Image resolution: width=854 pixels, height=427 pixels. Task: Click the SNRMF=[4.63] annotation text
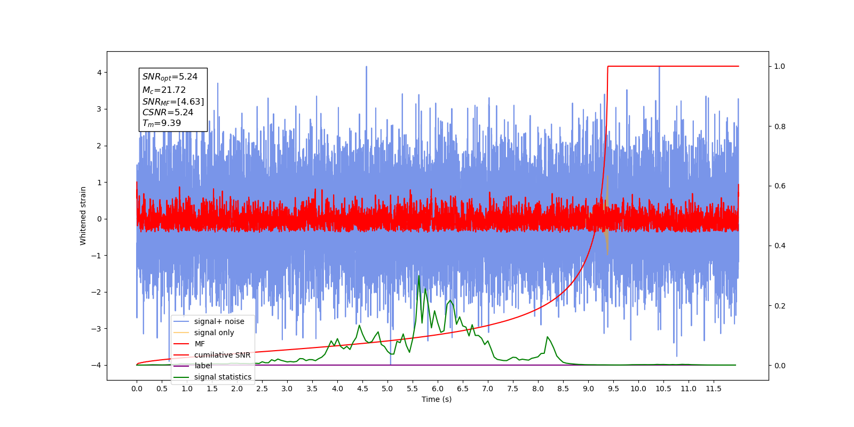[x=173, y=101]
